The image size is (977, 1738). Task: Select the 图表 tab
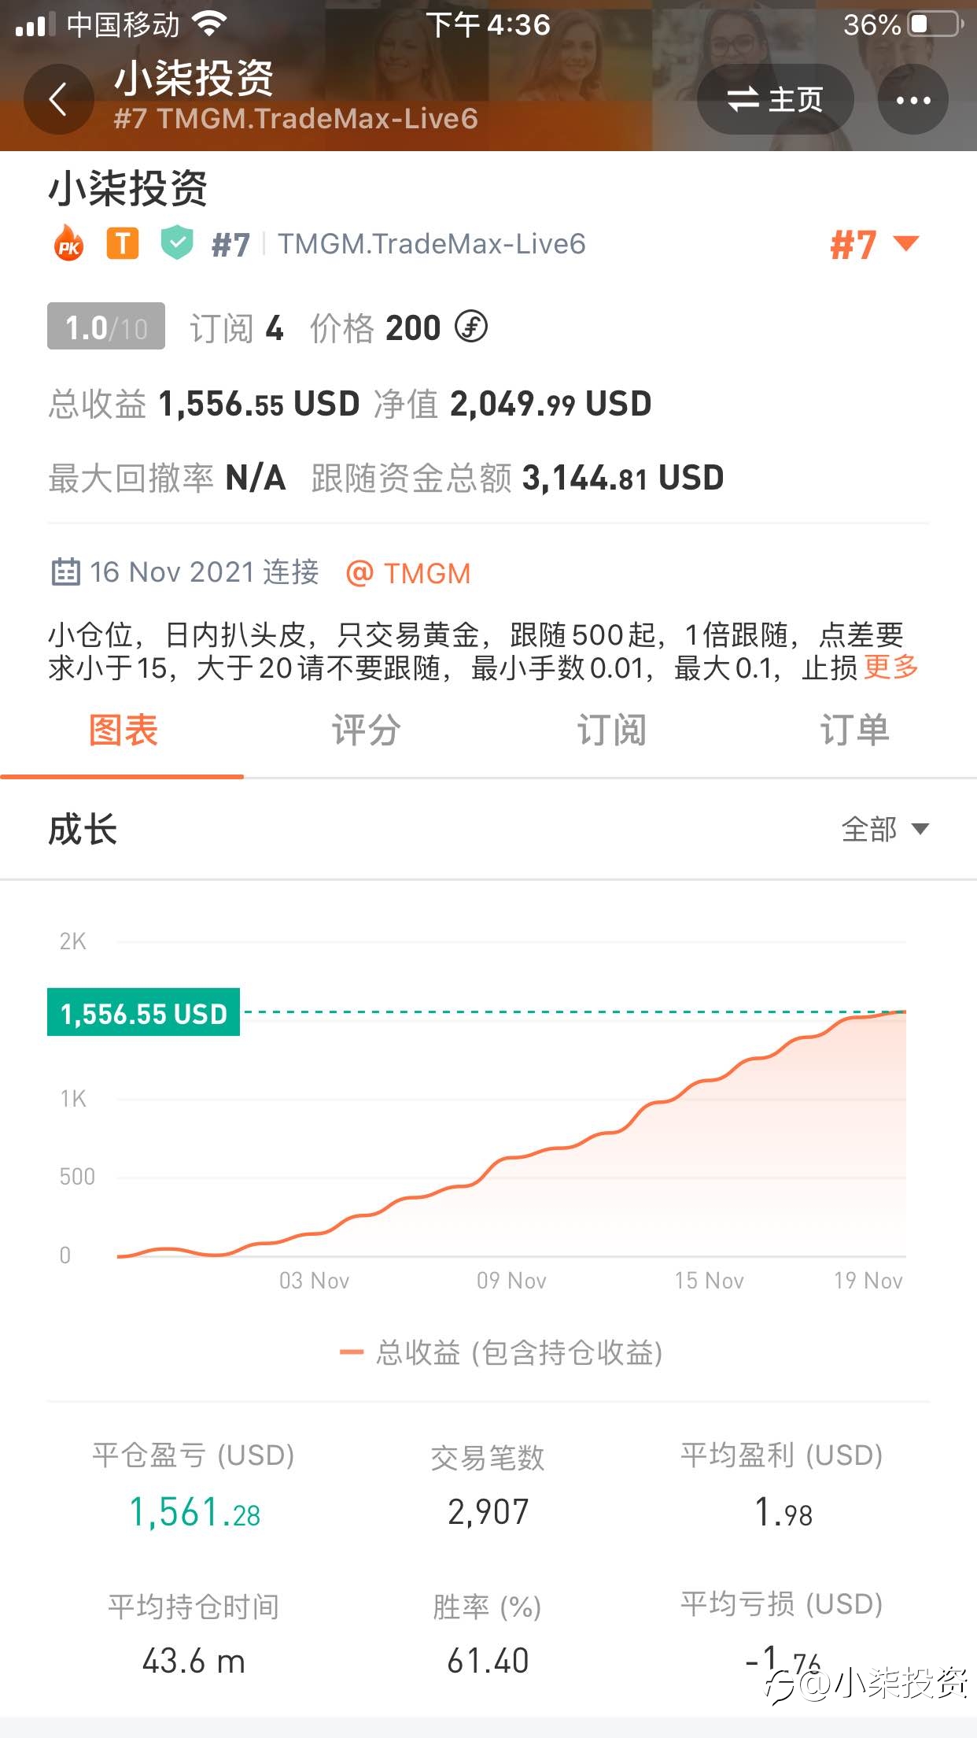(x=123, y=730)
